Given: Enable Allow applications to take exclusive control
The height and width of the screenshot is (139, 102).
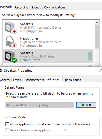Looking at the screenshot, I should pos(7,124).
